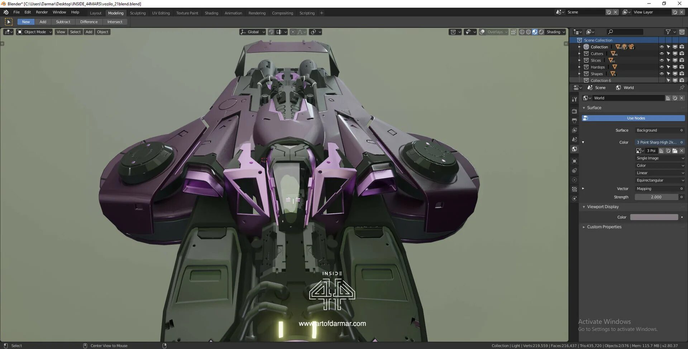
Task: Hide the Shapes collection in viewport
Action: point(661,74)
